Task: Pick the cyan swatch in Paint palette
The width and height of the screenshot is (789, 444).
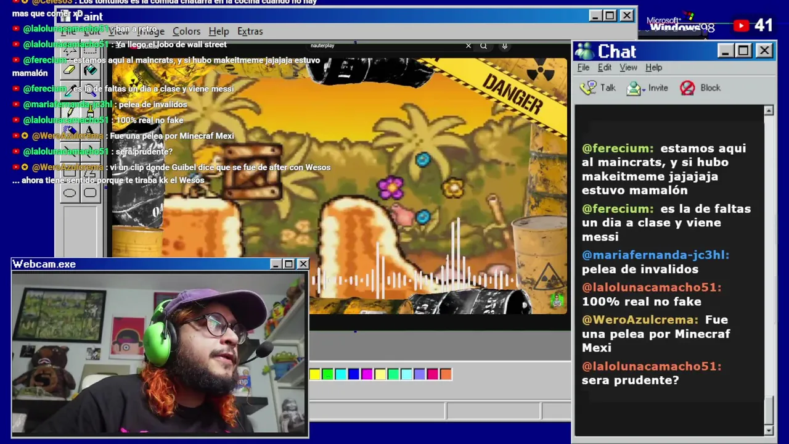Action: pos(340,374)
